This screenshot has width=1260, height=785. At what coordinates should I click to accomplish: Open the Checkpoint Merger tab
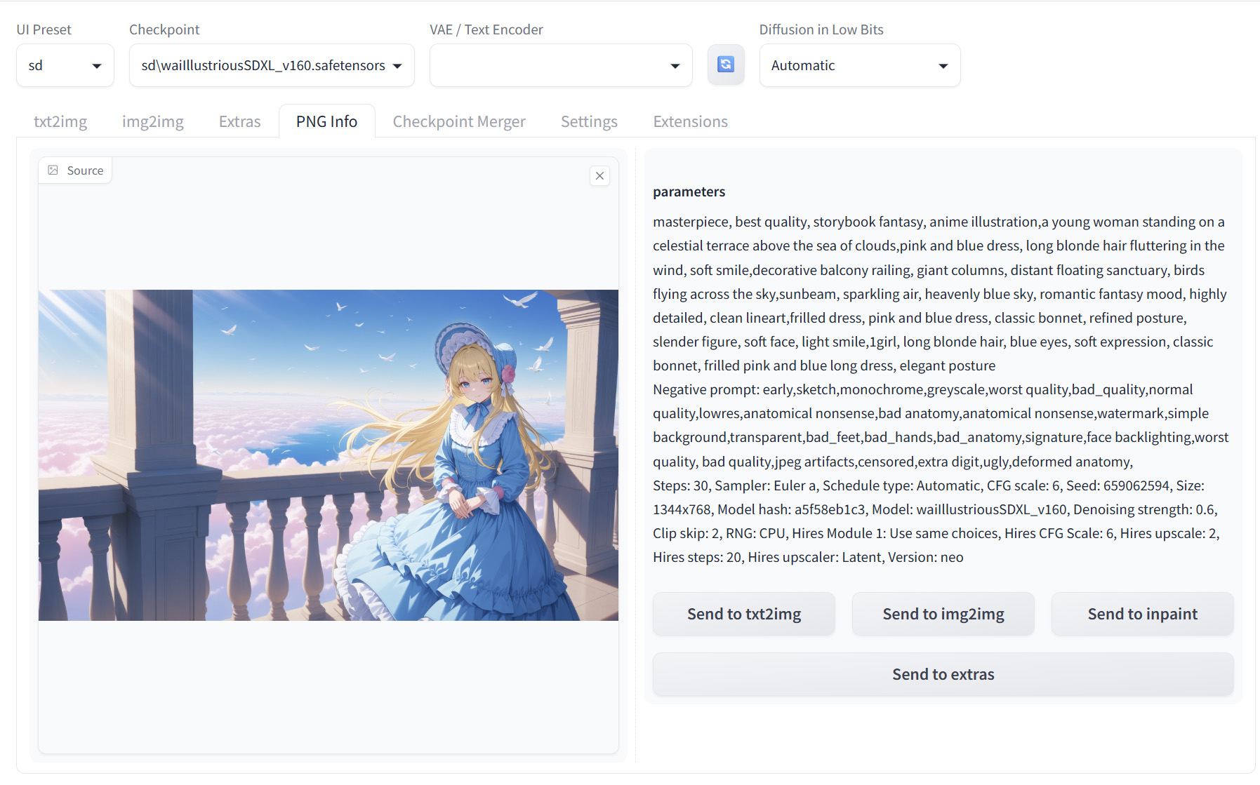(458, 121)
